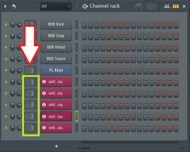Screen dimensions: 190x152
Task: Enable fifth step of 808 Snare
Action: coord(109,59)
